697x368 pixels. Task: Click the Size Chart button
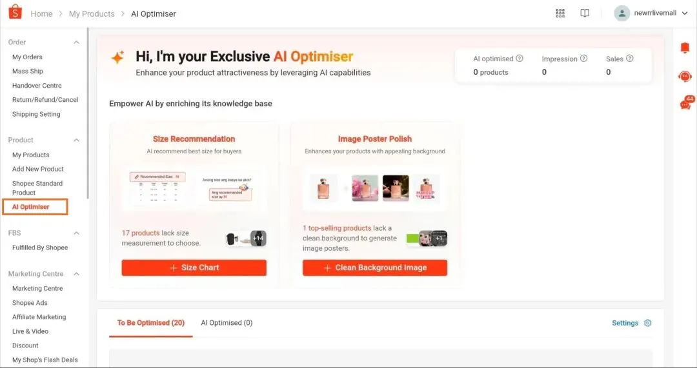click(x=194, y=267)
